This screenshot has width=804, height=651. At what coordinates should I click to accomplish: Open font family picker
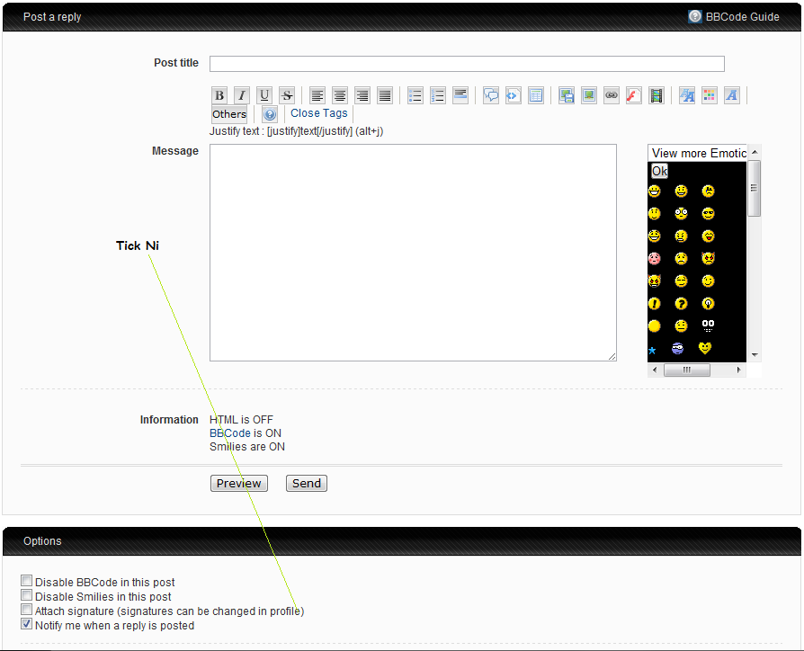732,95
